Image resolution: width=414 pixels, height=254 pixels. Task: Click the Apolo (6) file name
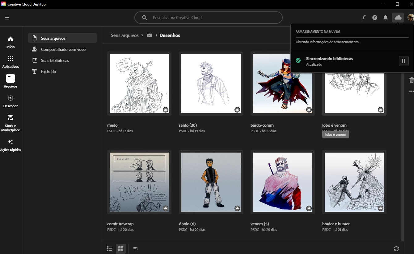pyautogui.click(x=187, y=224)
